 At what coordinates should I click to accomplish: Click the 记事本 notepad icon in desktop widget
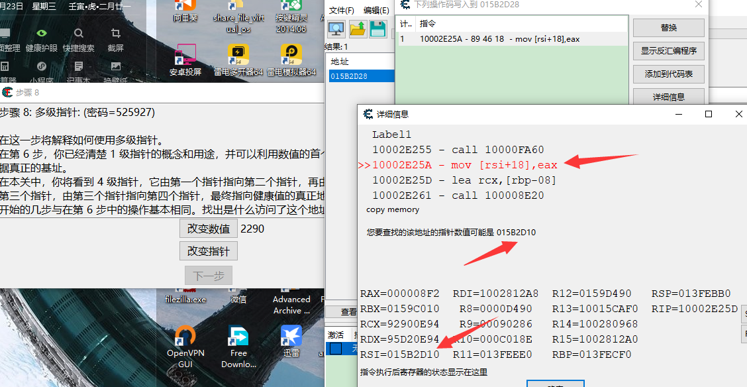(x=79, y=66)
